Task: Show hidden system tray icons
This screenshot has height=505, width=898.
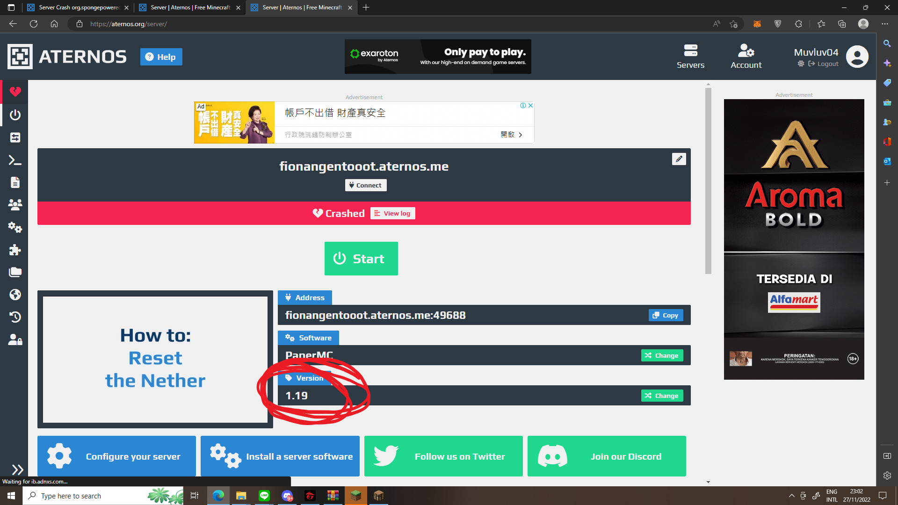Action: coord(791,496)
